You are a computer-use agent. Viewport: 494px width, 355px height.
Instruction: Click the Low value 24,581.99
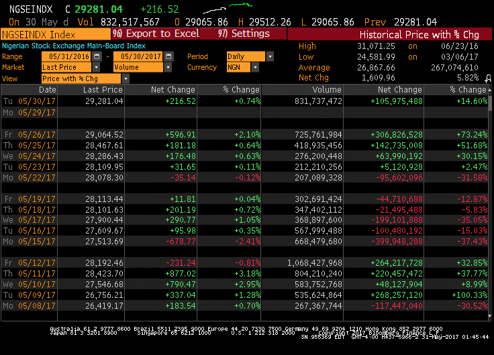[x=376, y=57]
